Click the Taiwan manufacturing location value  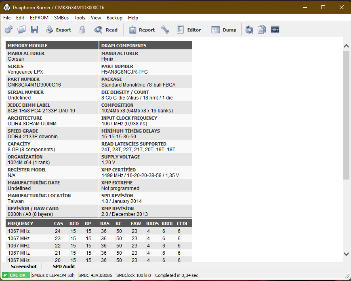[16, 201]
